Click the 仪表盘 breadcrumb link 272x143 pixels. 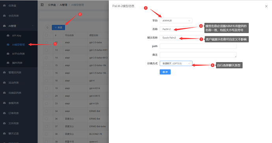tap(52, 5)
